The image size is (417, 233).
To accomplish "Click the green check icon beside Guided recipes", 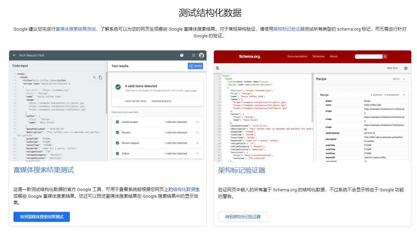I will click(x=118, y=122).
